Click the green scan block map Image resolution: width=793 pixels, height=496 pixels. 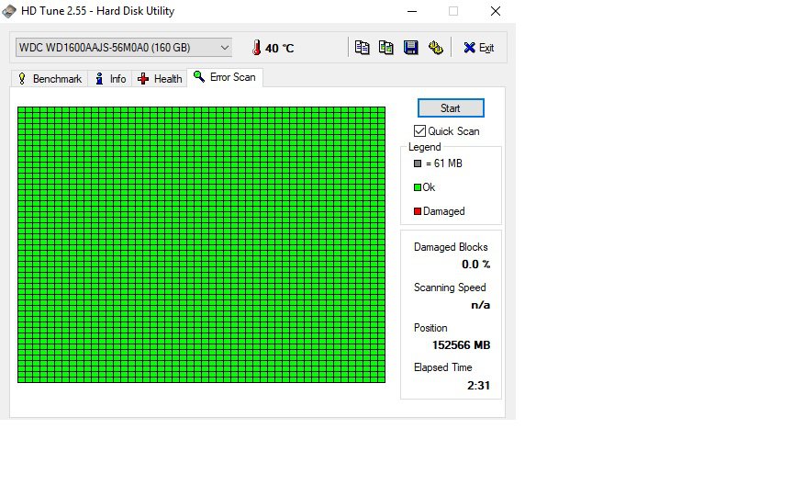click(201, 244)
